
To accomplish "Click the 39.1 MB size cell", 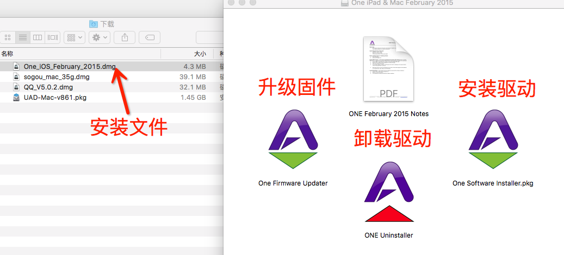I will [193, 76].
